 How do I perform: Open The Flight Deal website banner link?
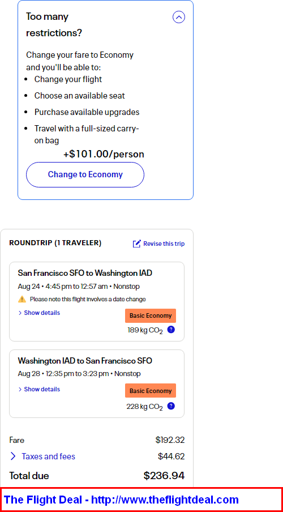tap(121, 500)
